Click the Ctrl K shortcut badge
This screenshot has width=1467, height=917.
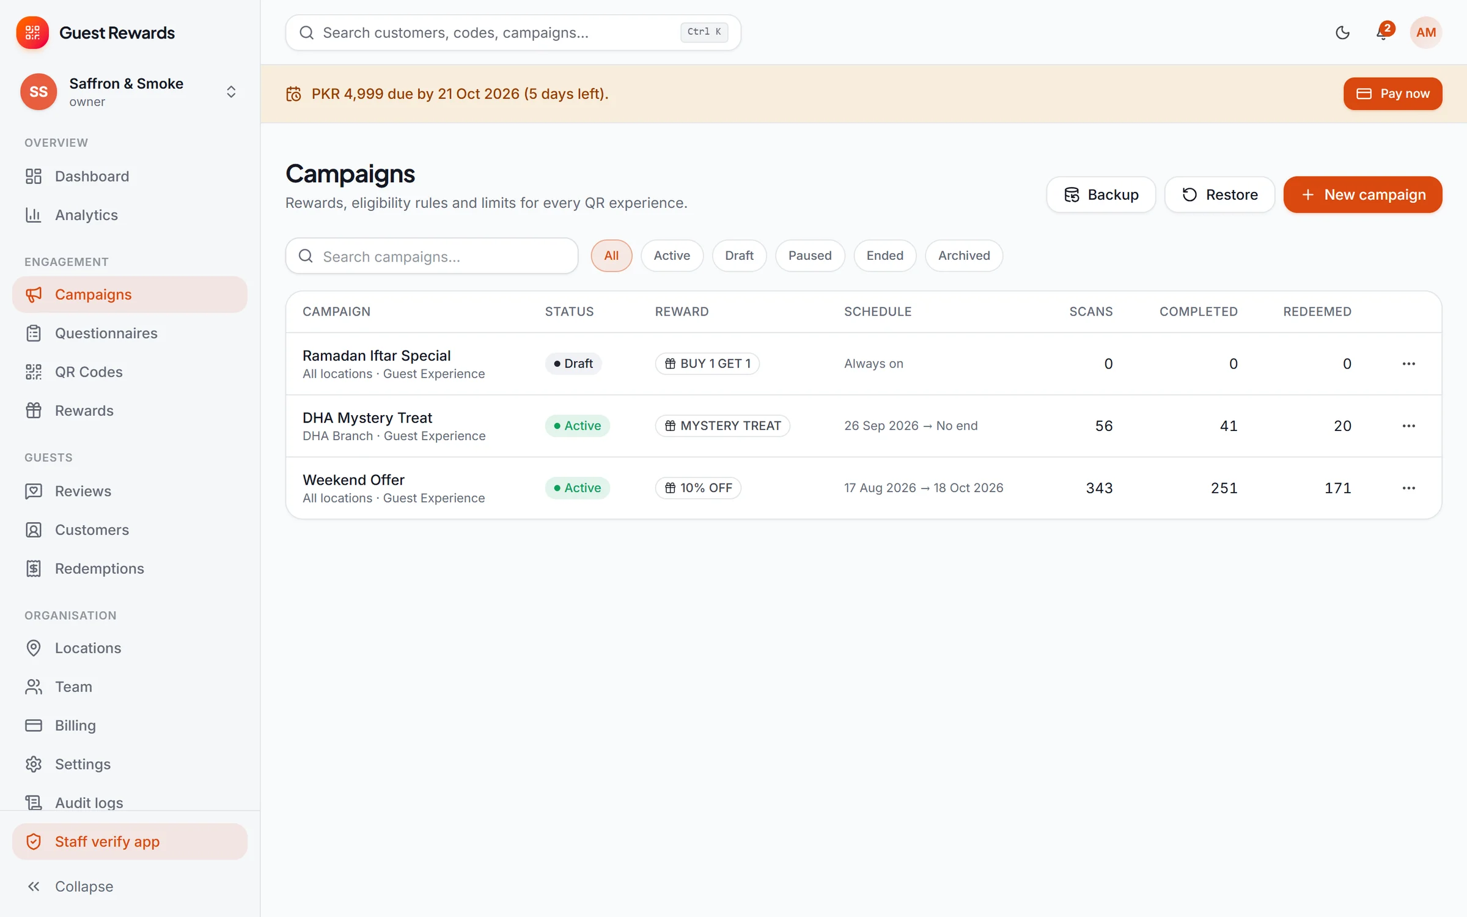coord(704,32)
